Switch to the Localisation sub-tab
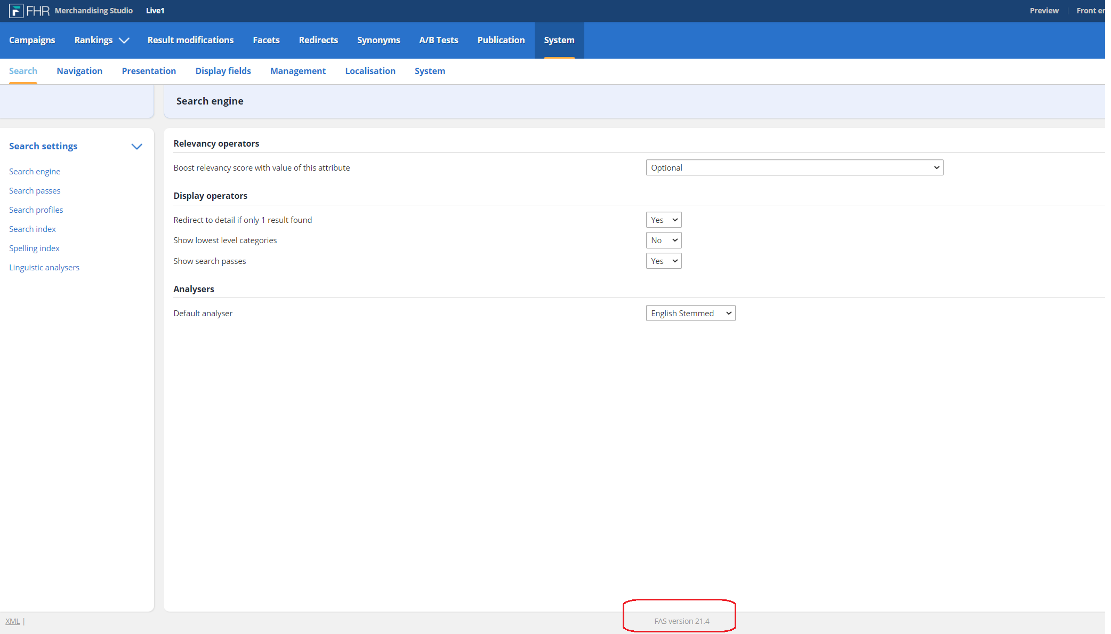The height and width of the screenshot is (634, 1111). pos(370,71)
